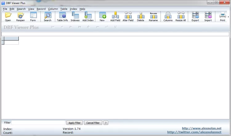The width and height of the screenshot is (231, 136).
Task: Open the Index menu
Action: click(x=73, y=9)
